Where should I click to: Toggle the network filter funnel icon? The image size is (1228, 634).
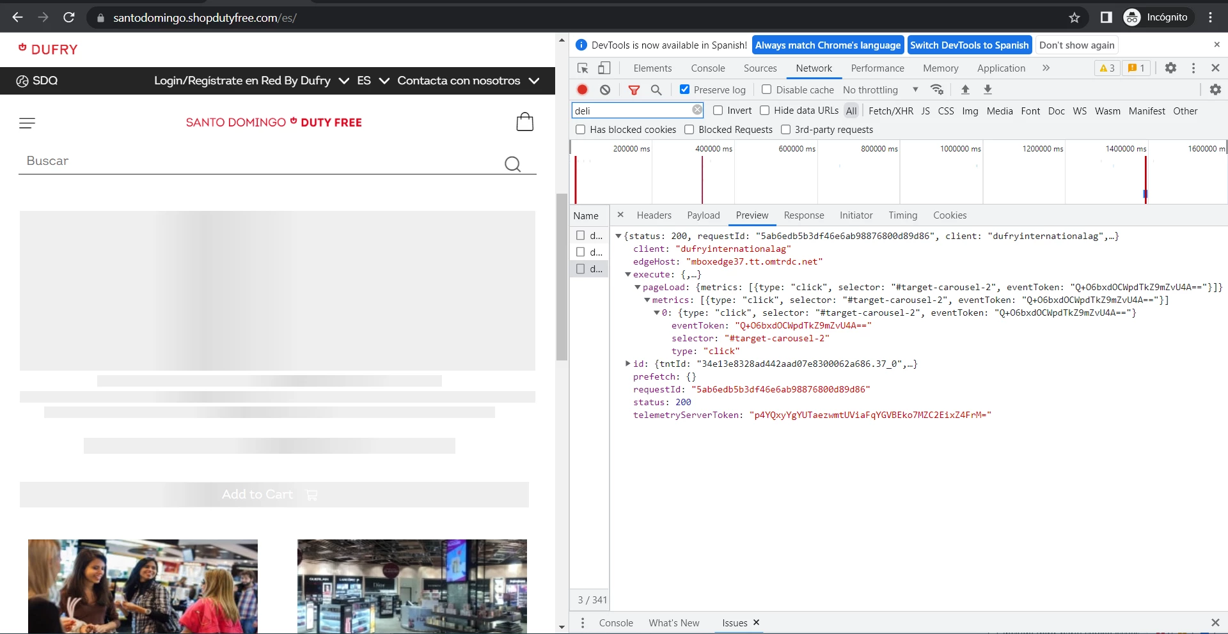(634, 90)
